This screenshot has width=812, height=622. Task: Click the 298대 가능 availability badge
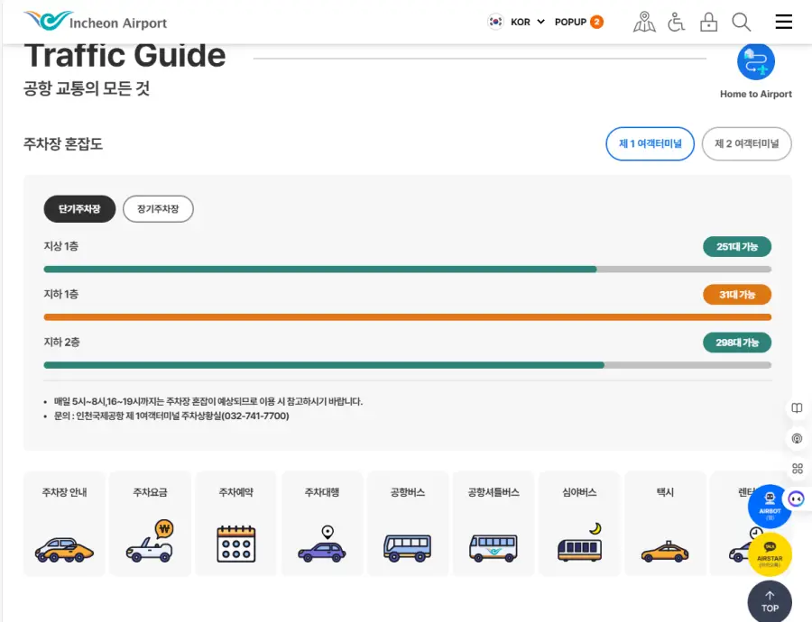737,342
